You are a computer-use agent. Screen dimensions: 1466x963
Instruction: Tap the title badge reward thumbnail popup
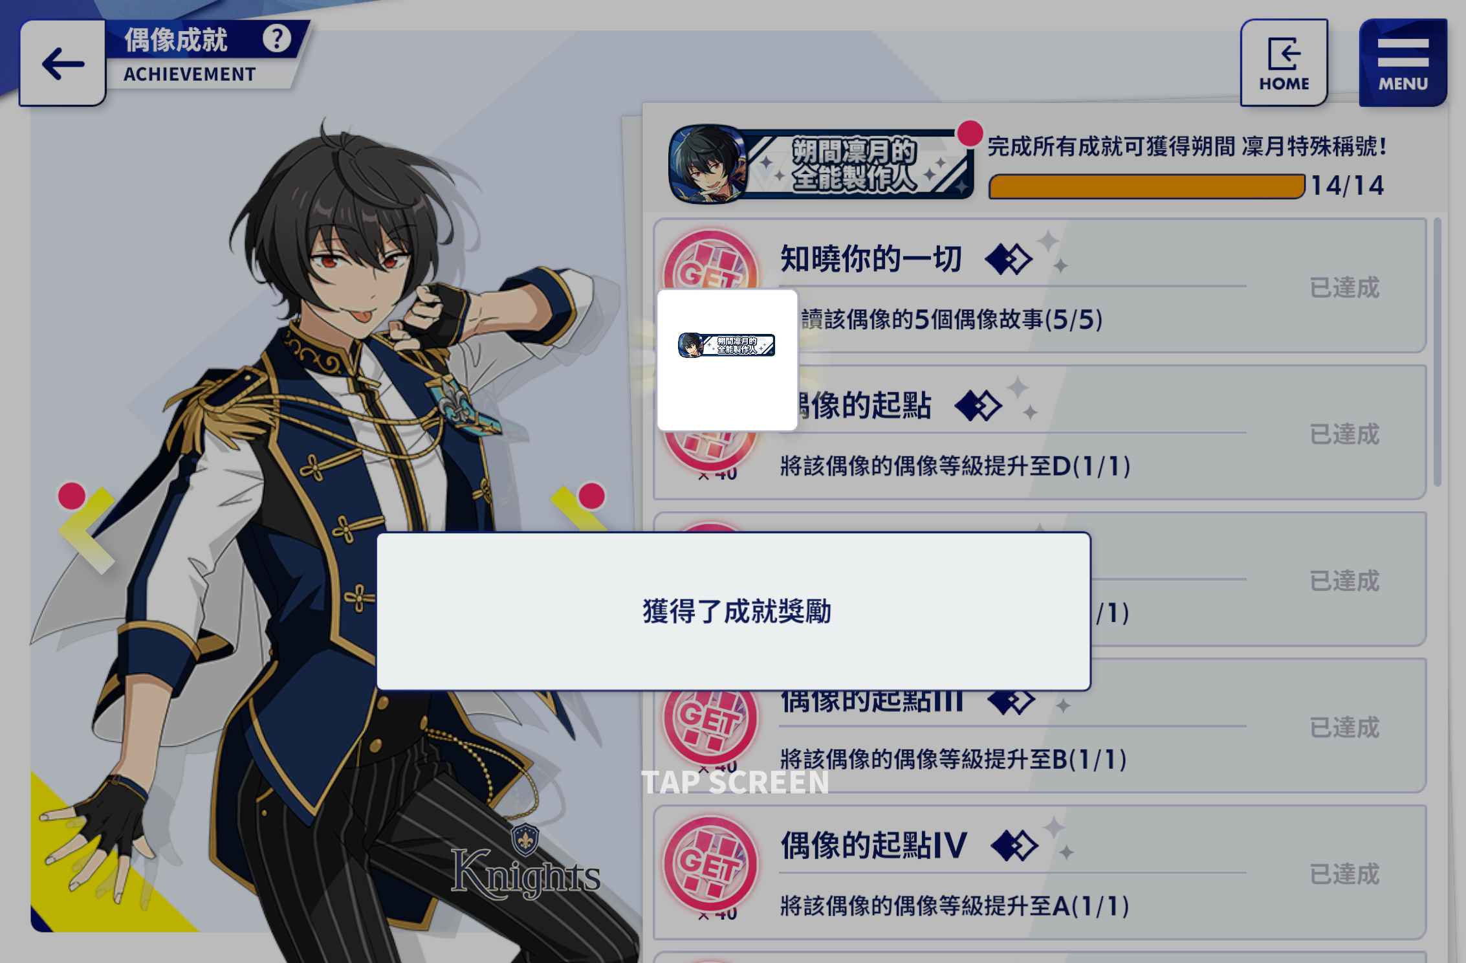(x=727, y=360)
